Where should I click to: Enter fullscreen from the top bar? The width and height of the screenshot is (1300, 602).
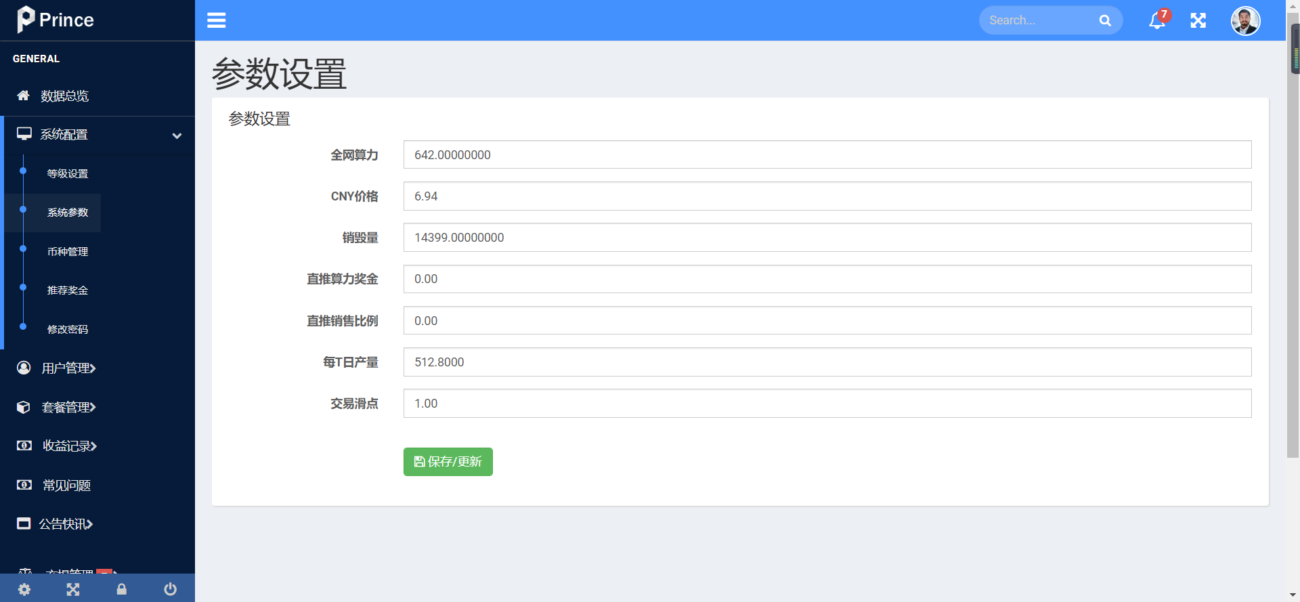tap(1198, 20)
